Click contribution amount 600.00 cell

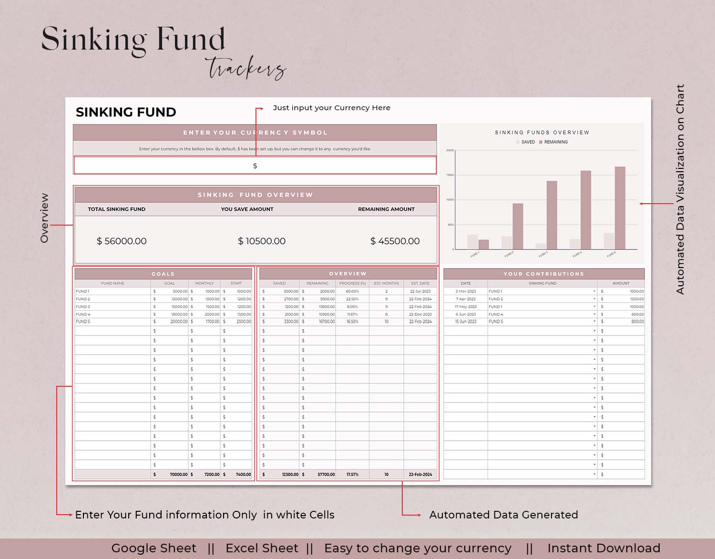point(621,314)
